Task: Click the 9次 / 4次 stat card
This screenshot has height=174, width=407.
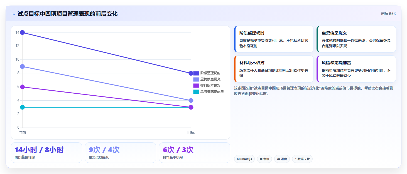Action: pos(121,153)
